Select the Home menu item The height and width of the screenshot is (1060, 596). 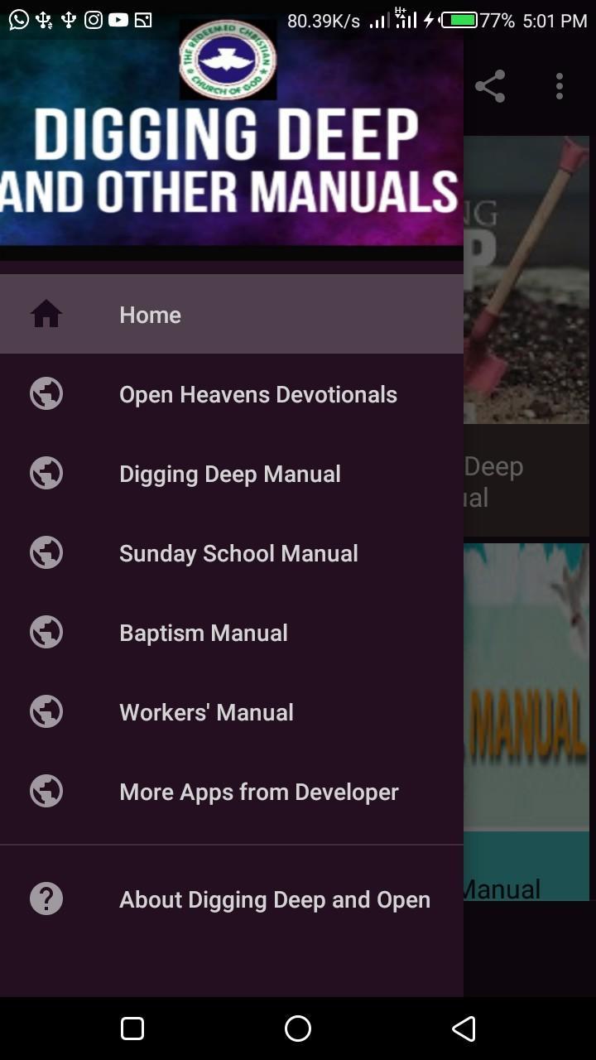click(232, 315)
